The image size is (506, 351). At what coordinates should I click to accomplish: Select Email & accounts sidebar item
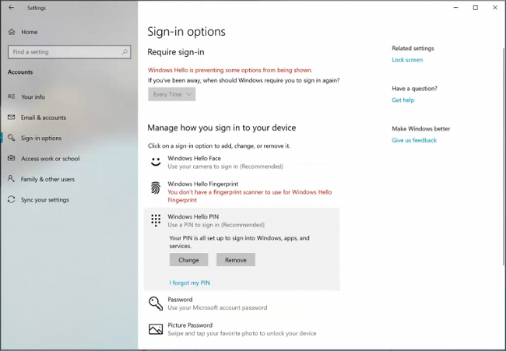coord(43,118)
